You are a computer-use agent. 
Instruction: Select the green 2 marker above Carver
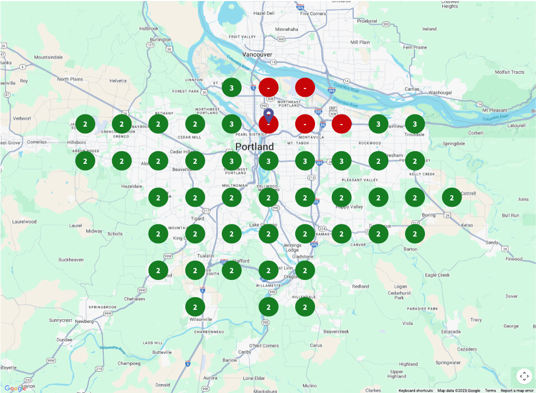click(341, 234)
